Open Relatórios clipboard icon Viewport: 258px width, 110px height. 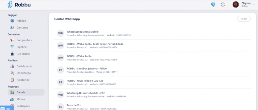[12, 80]
